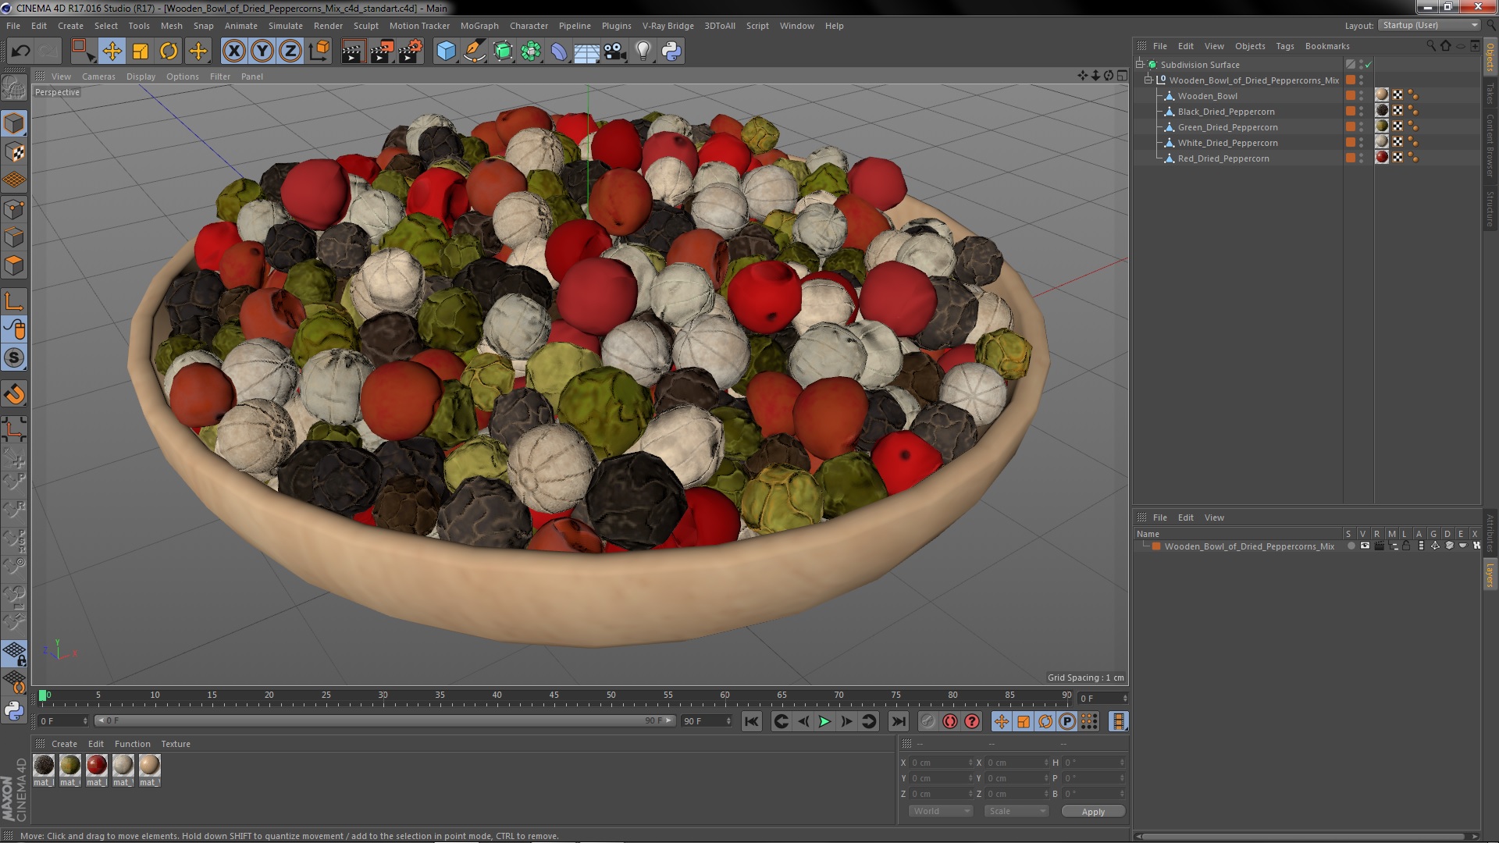Open Object Manager Tags menu

tap(1284, 46)
